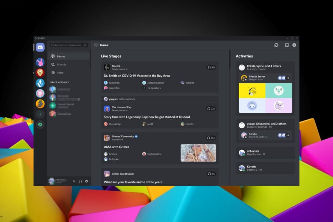Click yuugu is in the audience notice

(120, 99)
